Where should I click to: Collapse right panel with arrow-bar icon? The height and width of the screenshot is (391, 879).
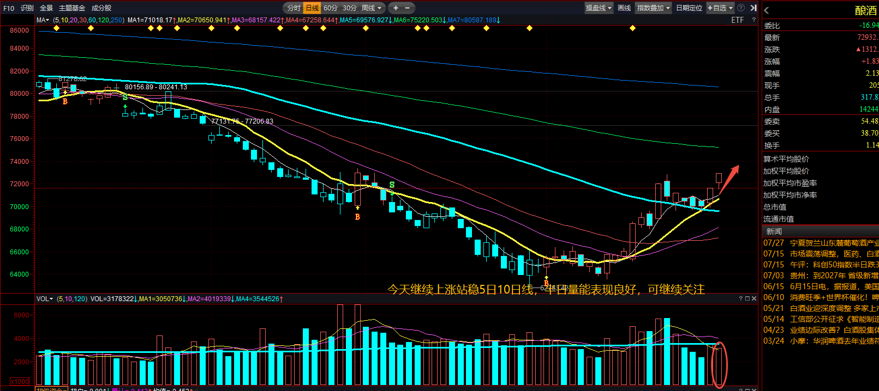coord(754,8)
